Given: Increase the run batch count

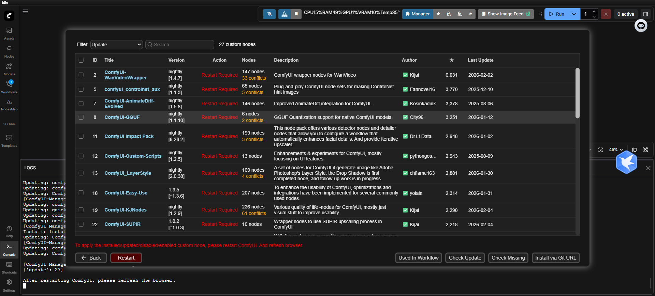Looking at the screenshot, I should click(594, 11).
